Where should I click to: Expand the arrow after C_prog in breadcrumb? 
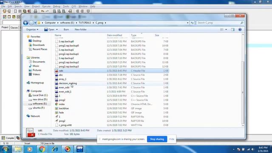pyautogui.click(x=105, y=23)
